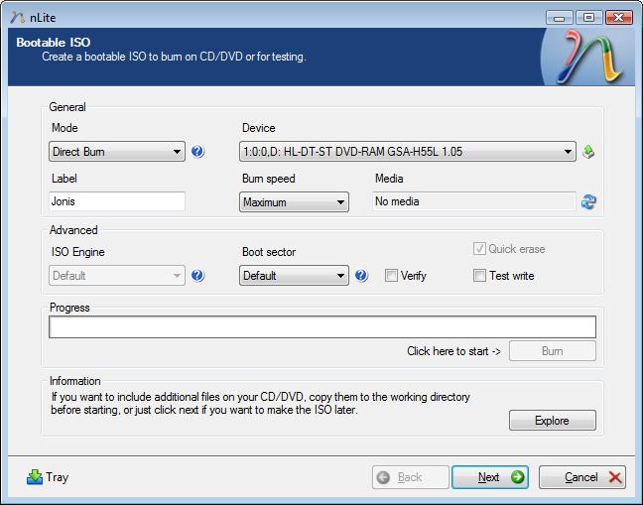
Task: Click the eject icon beside Device dropdown
Action: [x=588, y=152]
